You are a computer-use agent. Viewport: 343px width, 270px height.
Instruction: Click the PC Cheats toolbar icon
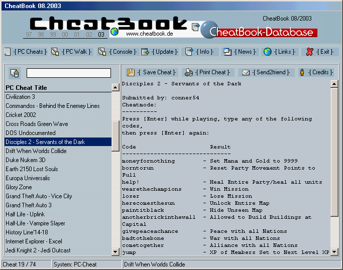coord(8,52)
